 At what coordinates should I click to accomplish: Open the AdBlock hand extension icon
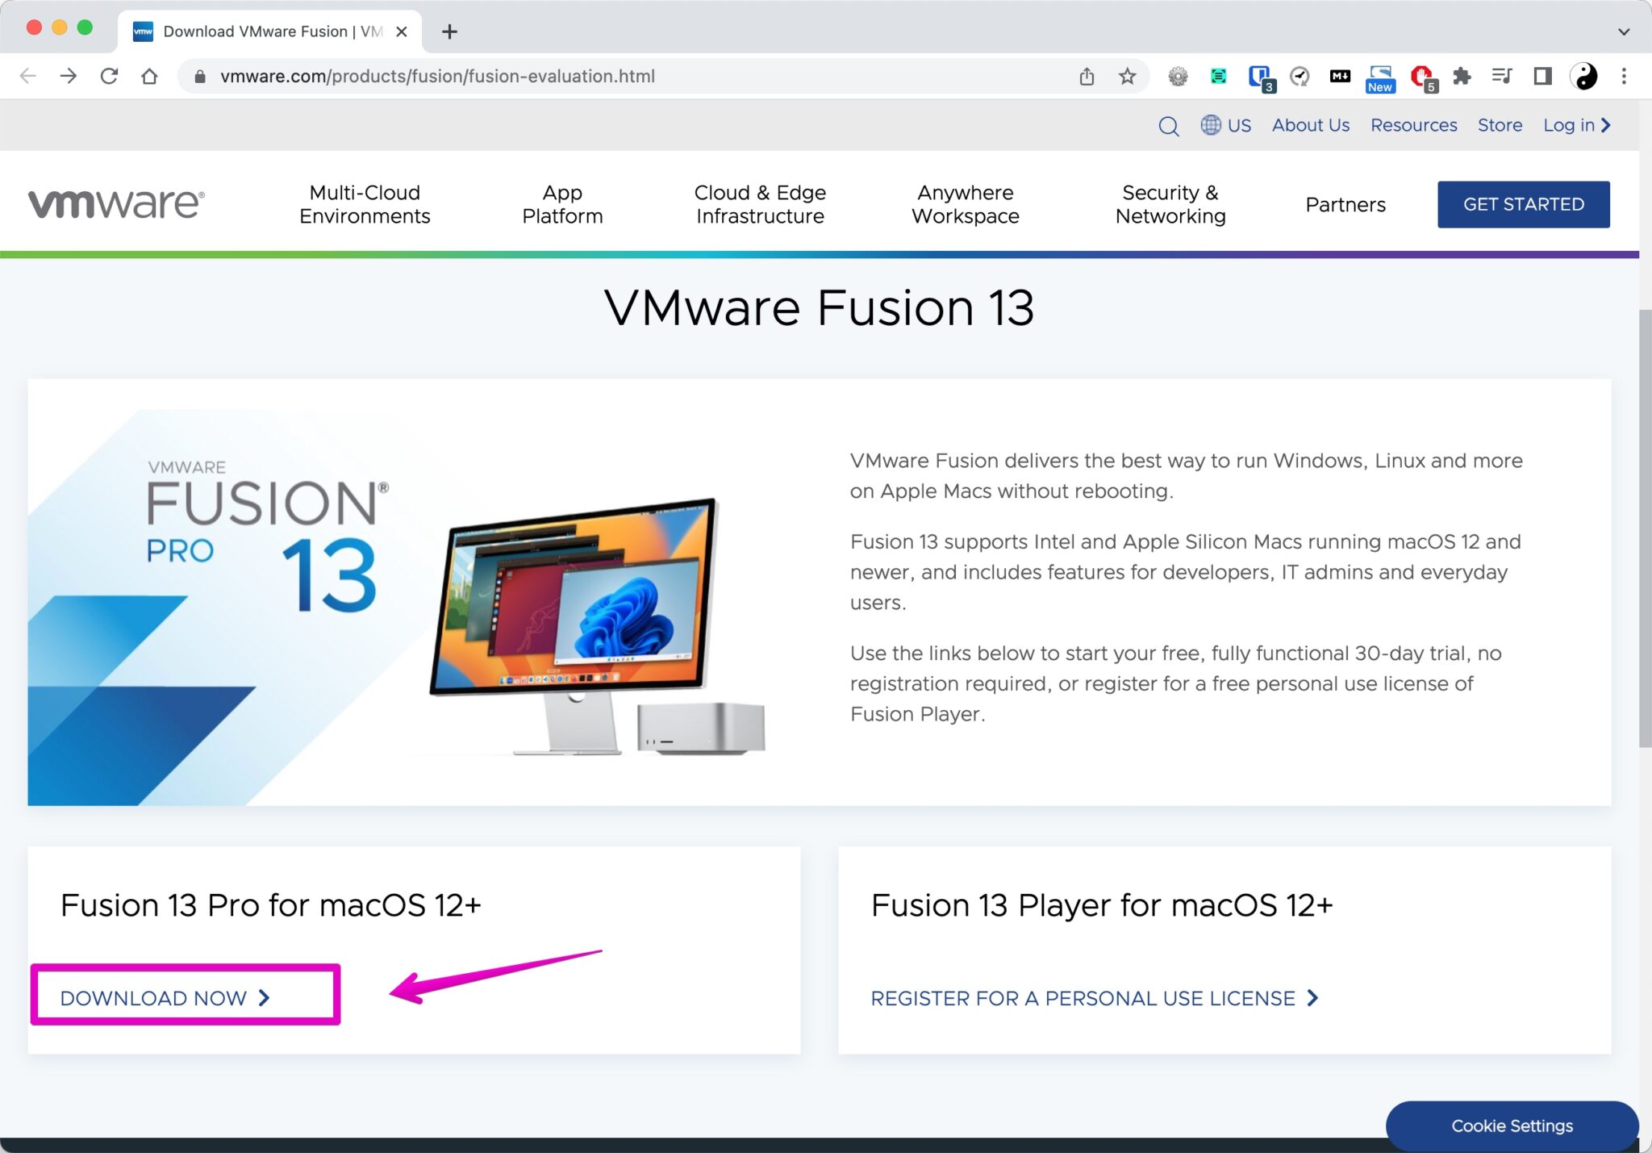coord(1420,76)
